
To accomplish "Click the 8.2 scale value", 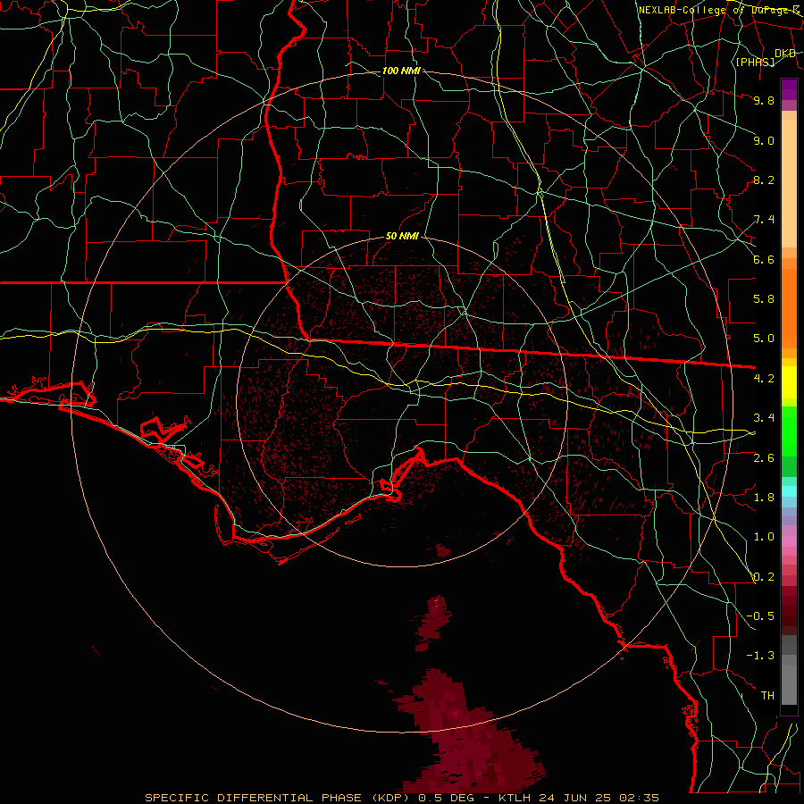I will click(764, 180).
